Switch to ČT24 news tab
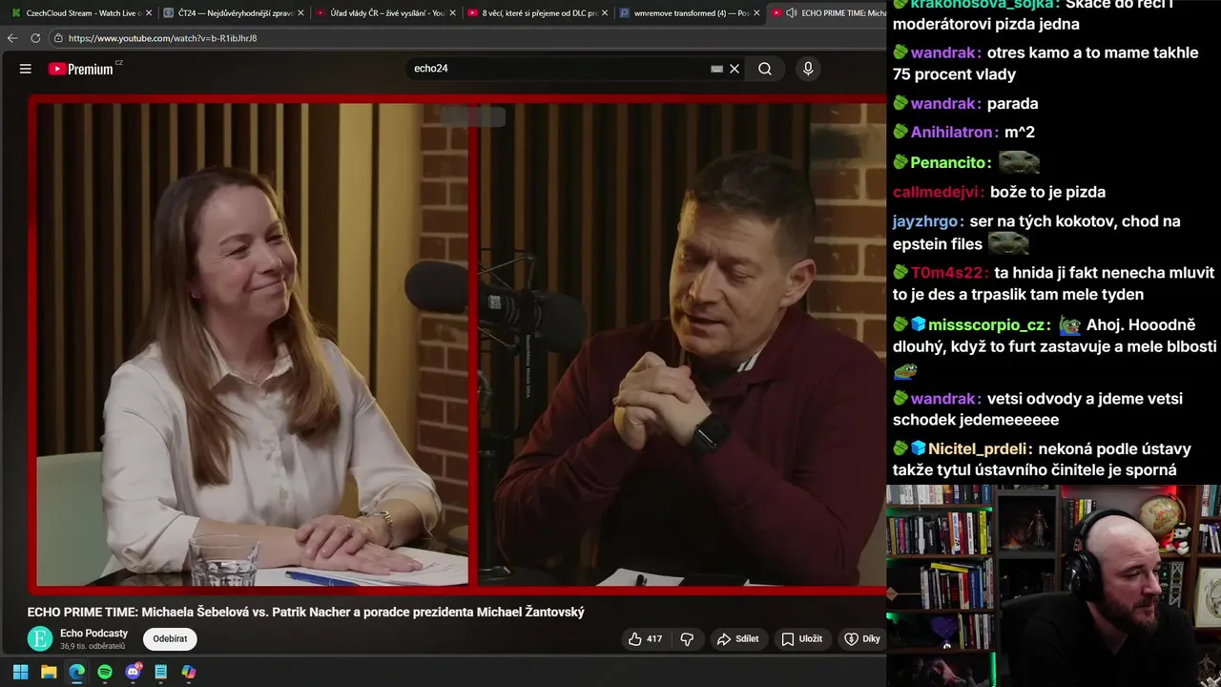1221x687 pixels. tap(234, 13)
